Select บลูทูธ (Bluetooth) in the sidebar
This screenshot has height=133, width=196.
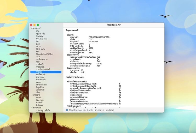38,82
